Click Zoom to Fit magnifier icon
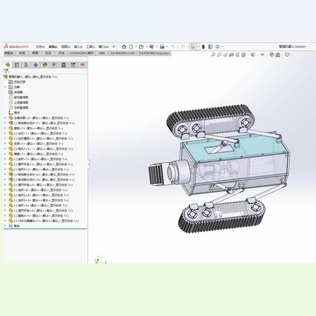316x316 pixels. pyautogui.click(x=213, y=55)
